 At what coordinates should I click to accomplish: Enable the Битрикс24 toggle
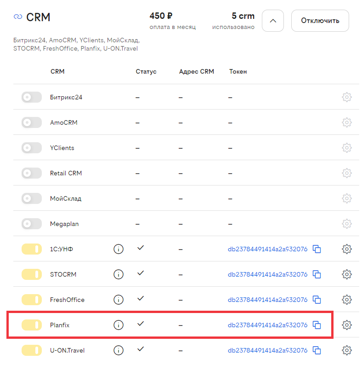click(31, 97)
